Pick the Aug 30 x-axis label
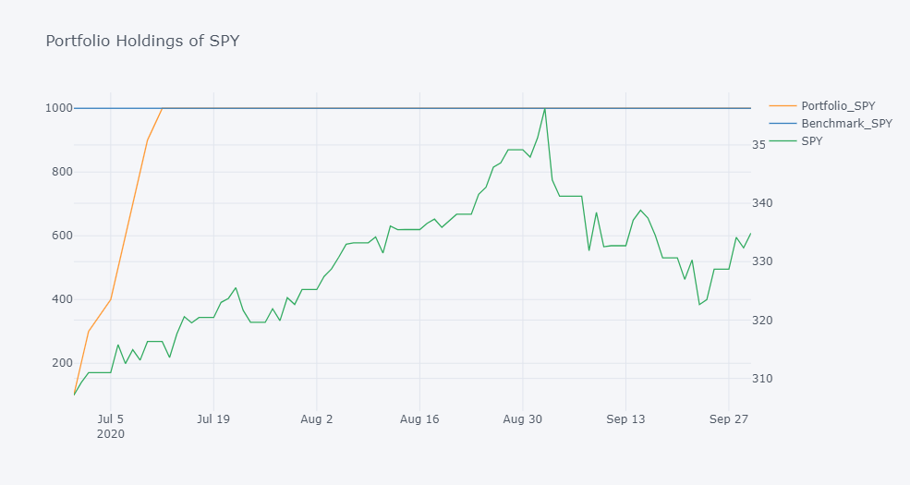910x485 pixels. [523, 418]
